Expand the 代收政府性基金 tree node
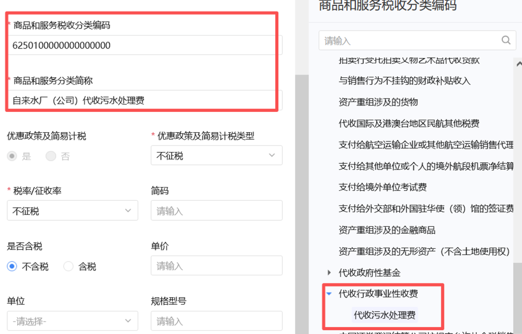The height and width of the screenshot is (334, 522). click(x=329, y=273)
